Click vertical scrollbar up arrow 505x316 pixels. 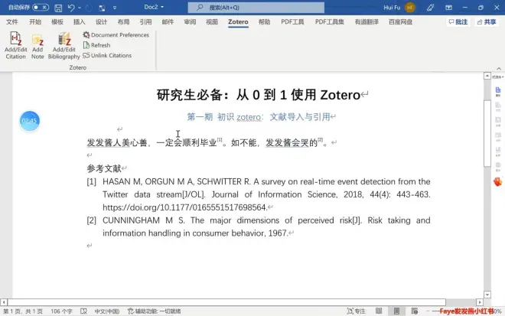point(487,76)
